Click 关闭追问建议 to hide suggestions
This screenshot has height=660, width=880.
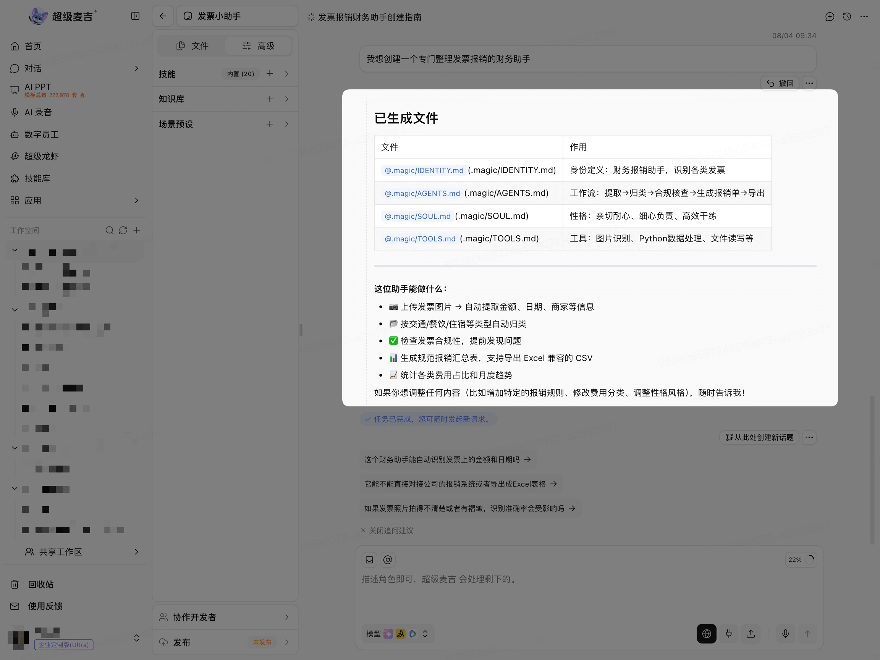coord(387,530)
